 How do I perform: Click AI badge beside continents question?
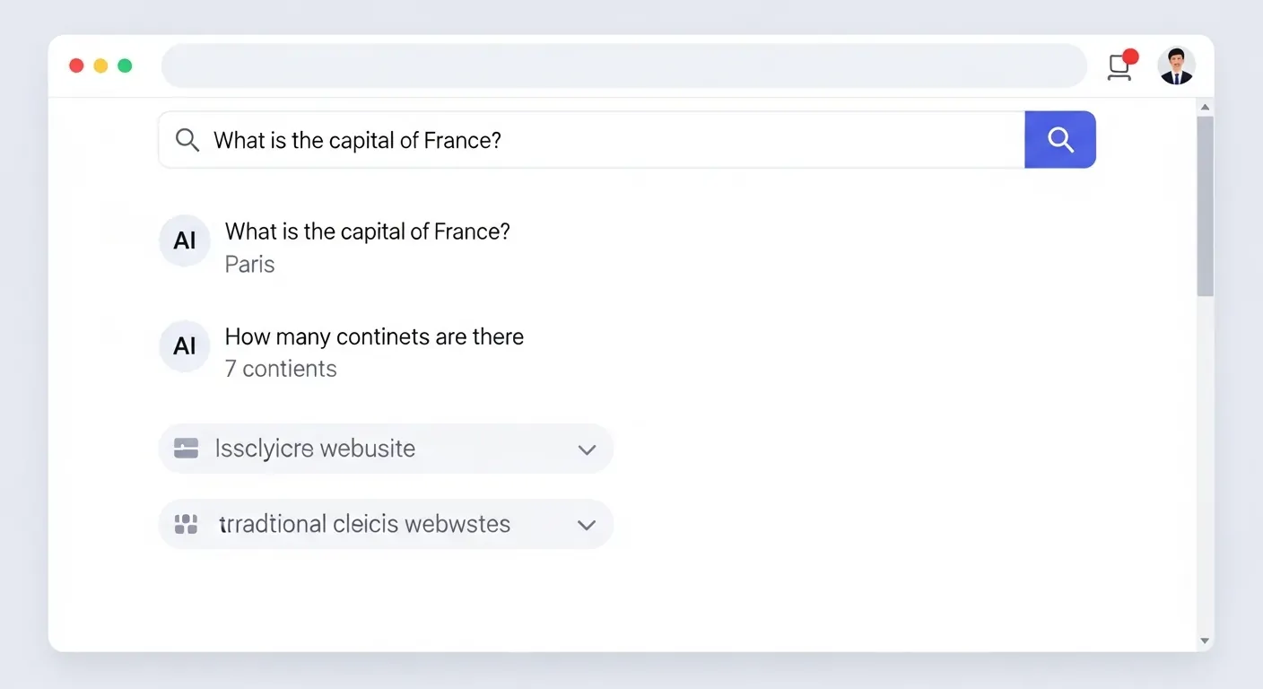point(185,346)
